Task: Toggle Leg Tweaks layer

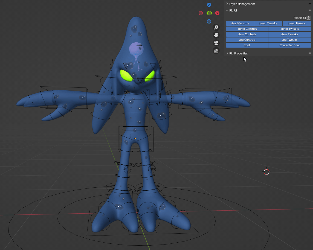Action: click(290, 40)
